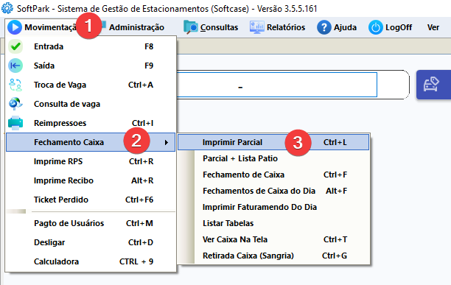Select Desligar from the menu

pos(91,242)
